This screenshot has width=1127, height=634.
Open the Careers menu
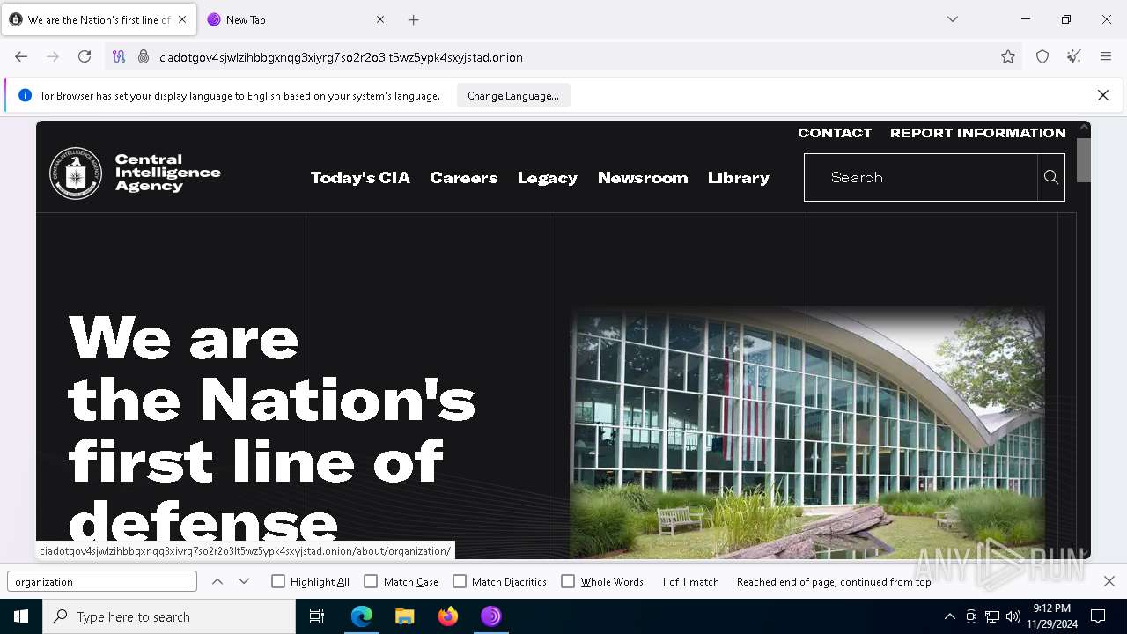[464, 178]
